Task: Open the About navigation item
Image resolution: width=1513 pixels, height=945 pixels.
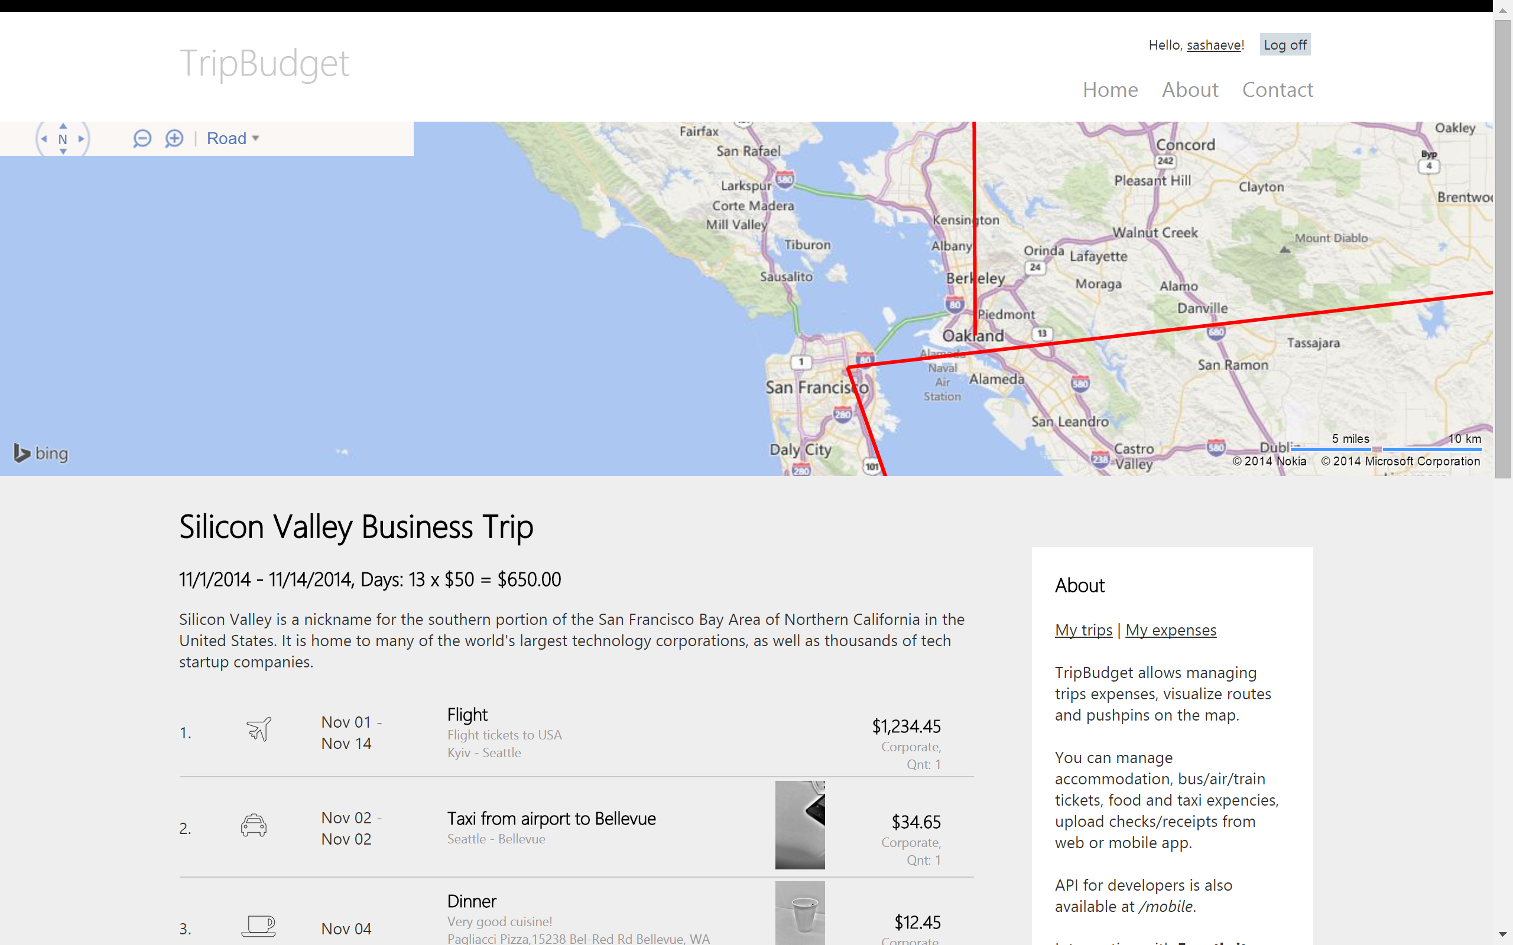Action: pos(1190,89)
